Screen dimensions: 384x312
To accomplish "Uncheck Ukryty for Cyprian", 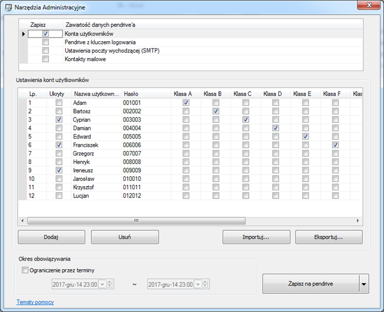I will point(59,120).
